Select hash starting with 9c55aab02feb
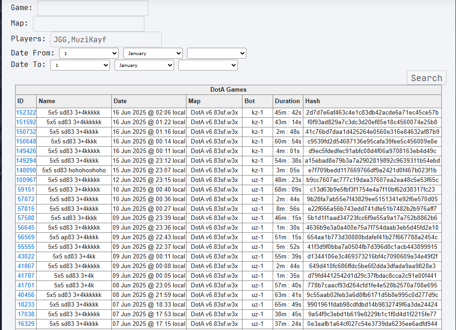Screen dimensions: 456x330 coord(372,295)
